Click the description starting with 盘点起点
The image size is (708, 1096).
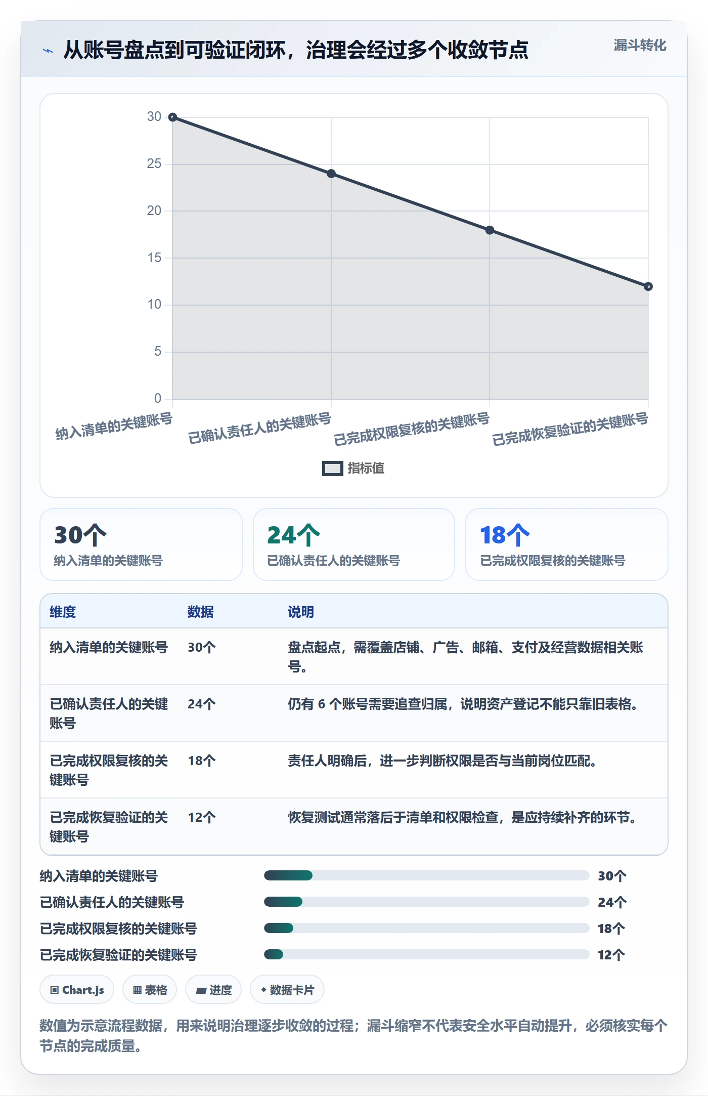[x=465, y=657]
